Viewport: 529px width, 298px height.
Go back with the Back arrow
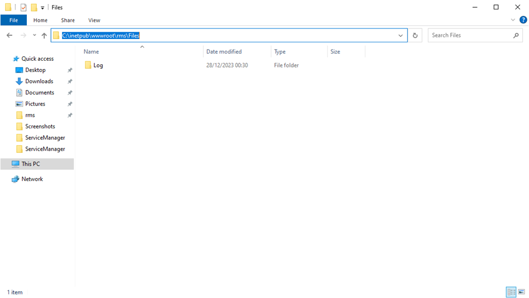(x=9, y=35)
